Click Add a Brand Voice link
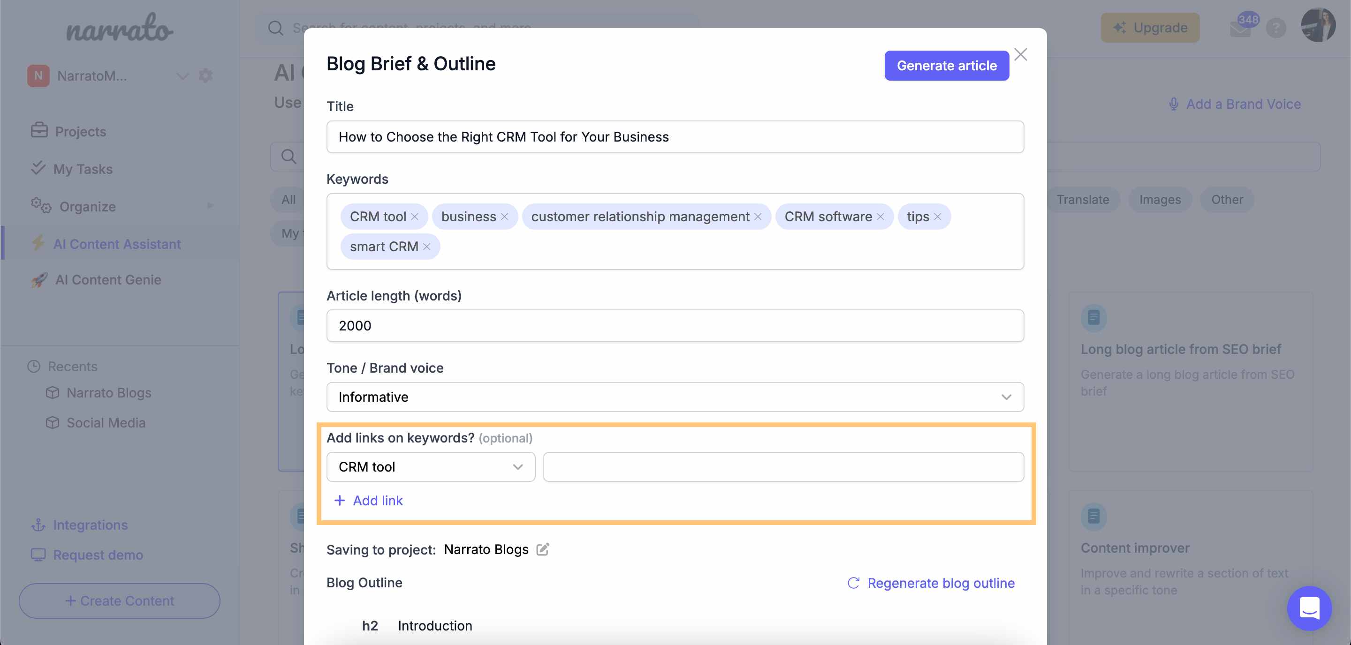The height and width of the screenshot is (645, 1351). (x=1235, y=104)
